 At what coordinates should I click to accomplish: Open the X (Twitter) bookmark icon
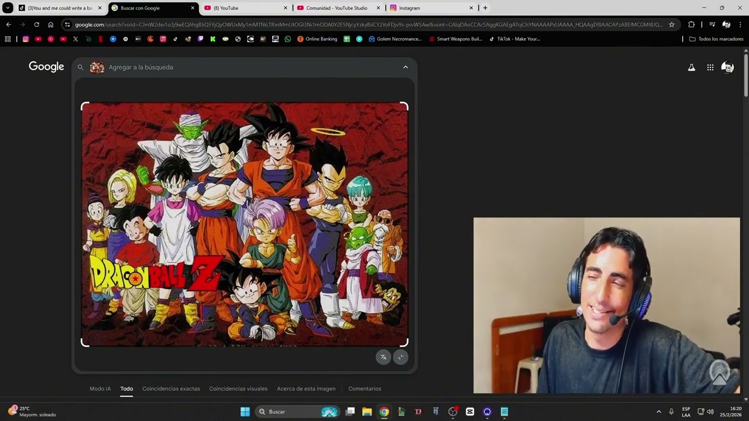click(x=75, y=39)
